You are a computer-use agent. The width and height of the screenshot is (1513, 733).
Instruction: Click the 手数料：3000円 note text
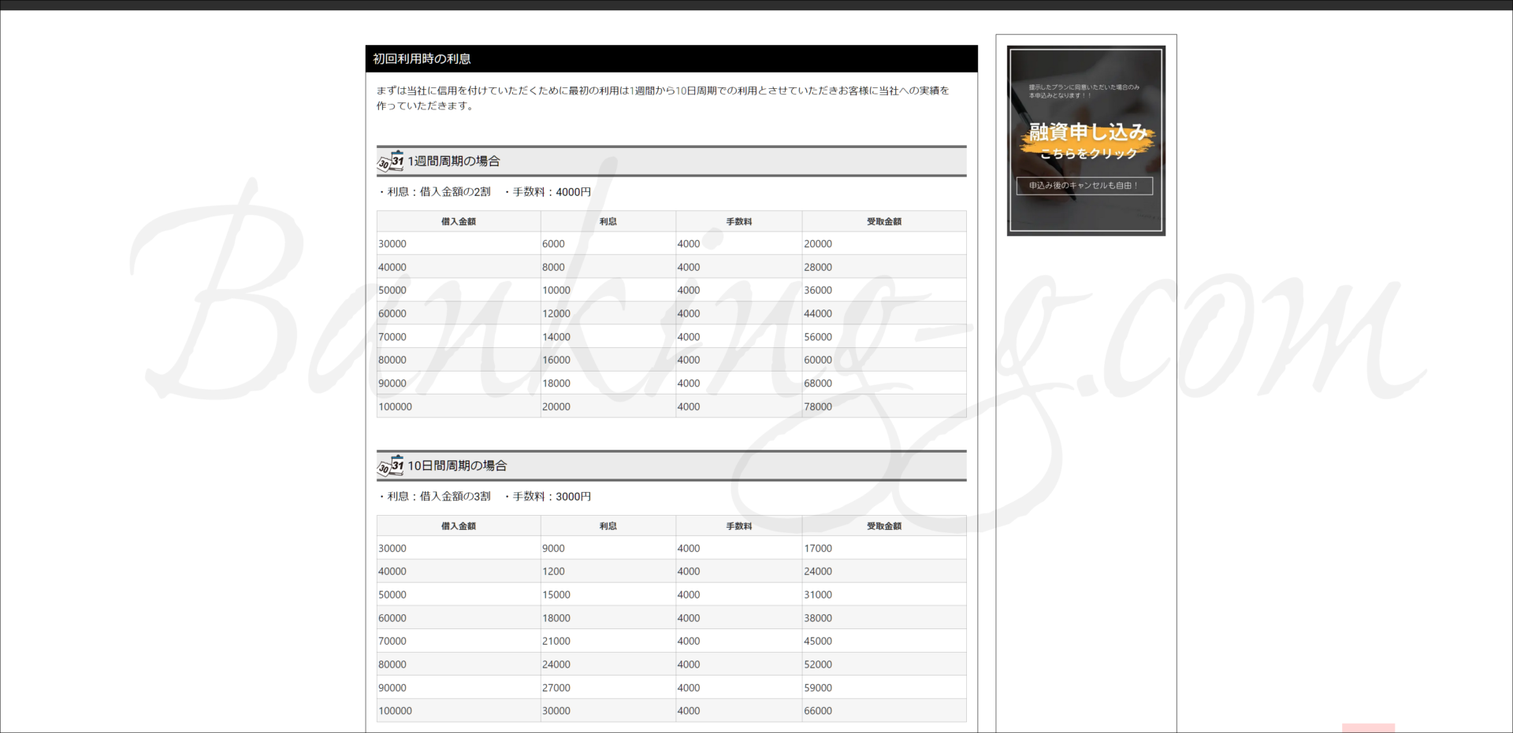[x=551, y=497]
